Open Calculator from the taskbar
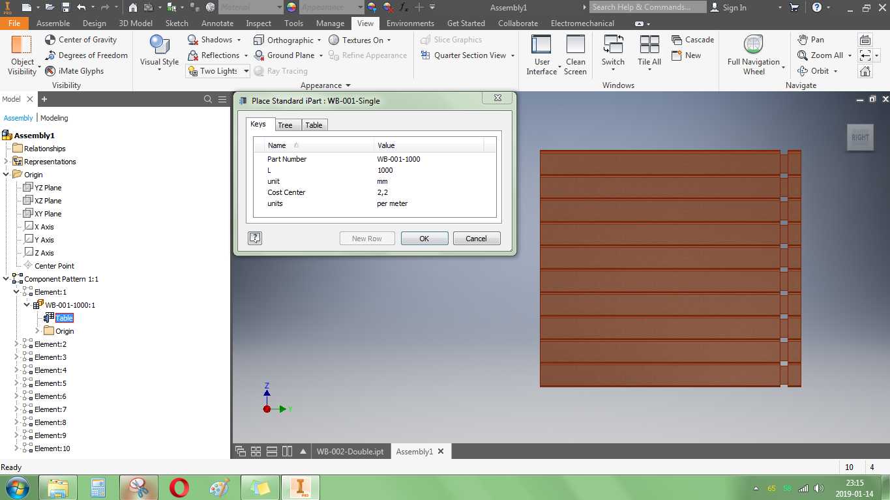Image resolution: width=890 pixels, height=500 pixels. tap(98, 488)
